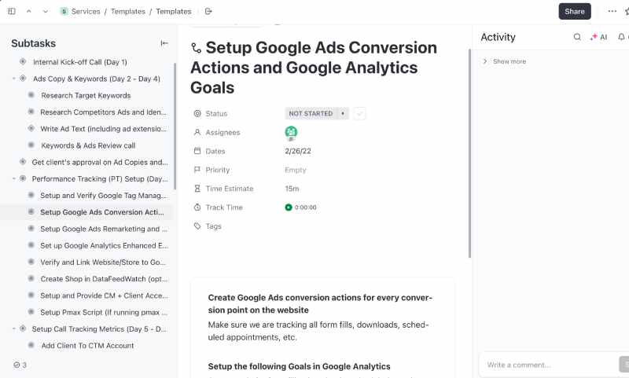Click the 15m time estimate value
Image resolution: width=629 pixels, height=378 pixels.
click(292, 189)
